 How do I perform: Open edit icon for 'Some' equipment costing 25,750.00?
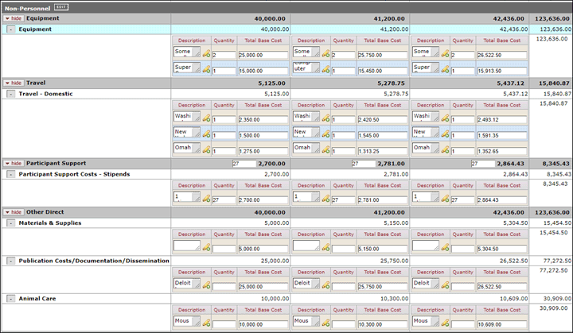coord(325,54)
